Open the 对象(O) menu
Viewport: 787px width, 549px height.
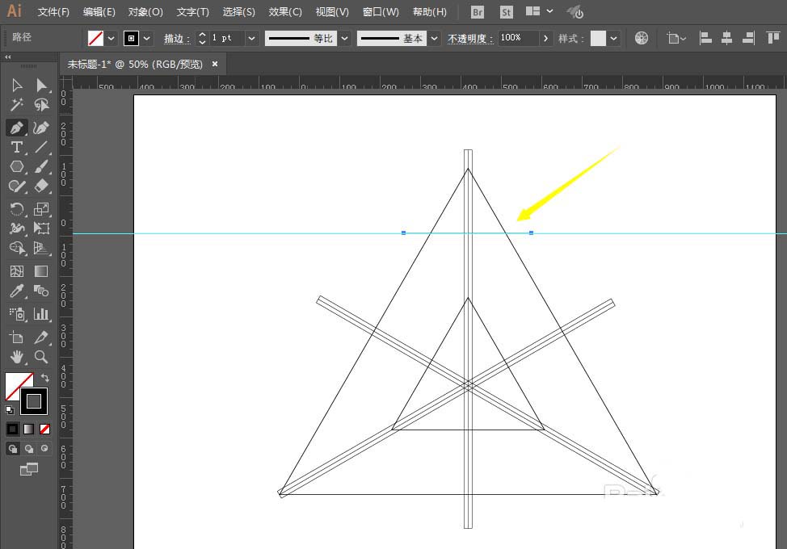coord(145,12)
